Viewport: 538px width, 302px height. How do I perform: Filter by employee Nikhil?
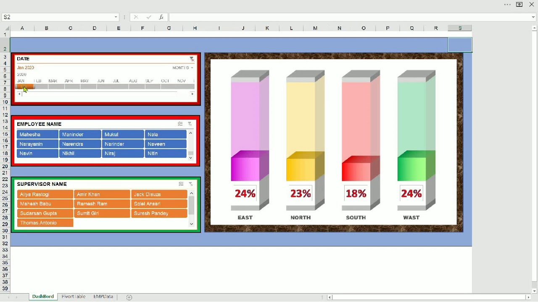(80, 154)
